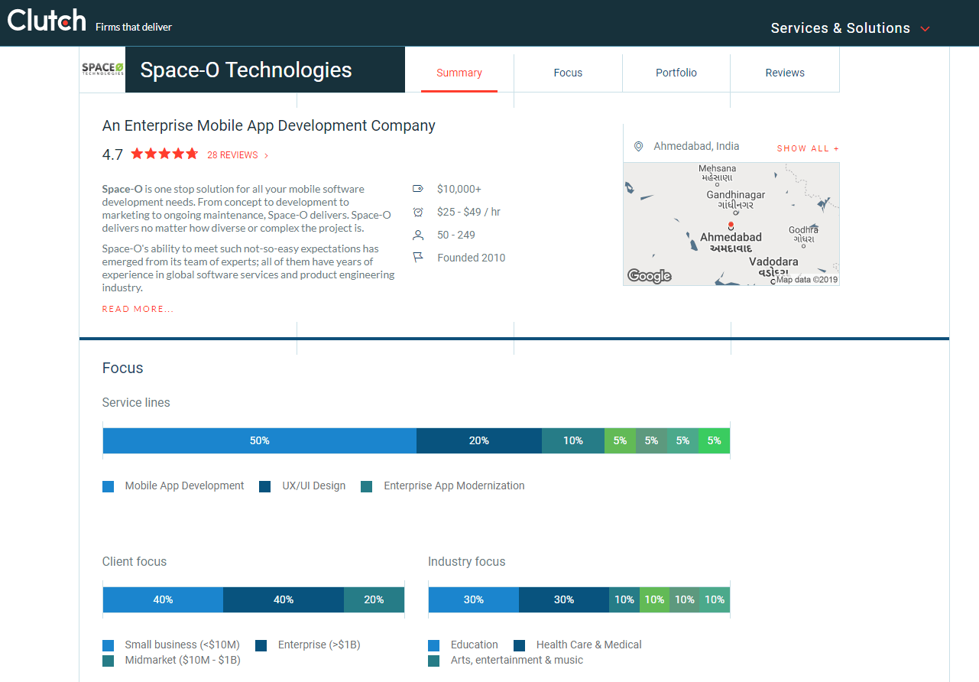979x682 pixels.
Task: Click the 10% Service lines bar segment
Action: tap(573, 440)
